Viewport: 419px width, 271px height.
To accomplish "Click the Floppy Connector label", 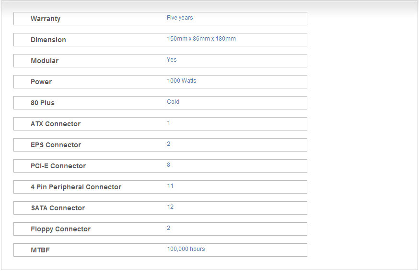I will point(60,229).
